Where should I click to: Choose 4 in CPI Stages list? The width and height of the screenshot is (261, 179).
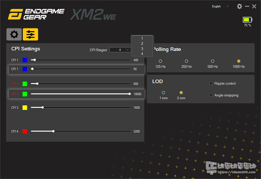pyautogui.click(x=142, y=54)
